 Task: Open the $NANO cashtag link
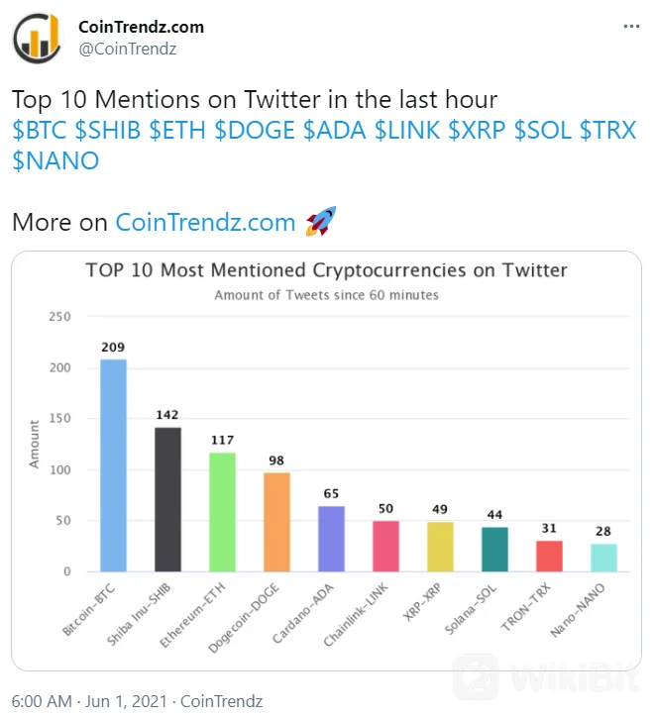[x=55, y=160]
